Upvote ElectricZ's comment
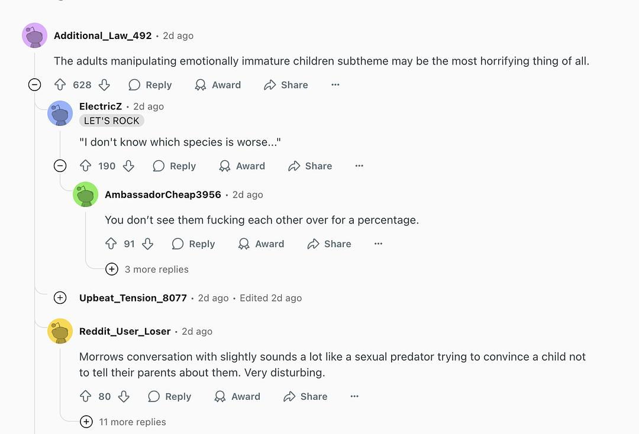Screen dimensions: 639x434 coord(85,166)
